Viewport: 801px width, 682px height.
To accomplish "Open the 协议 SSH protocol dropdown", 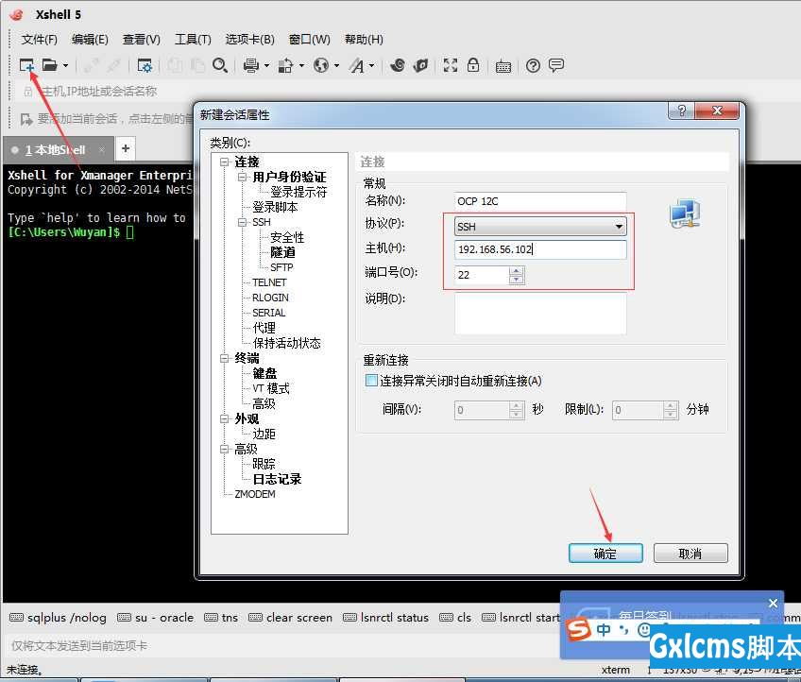I will point(540,227).
